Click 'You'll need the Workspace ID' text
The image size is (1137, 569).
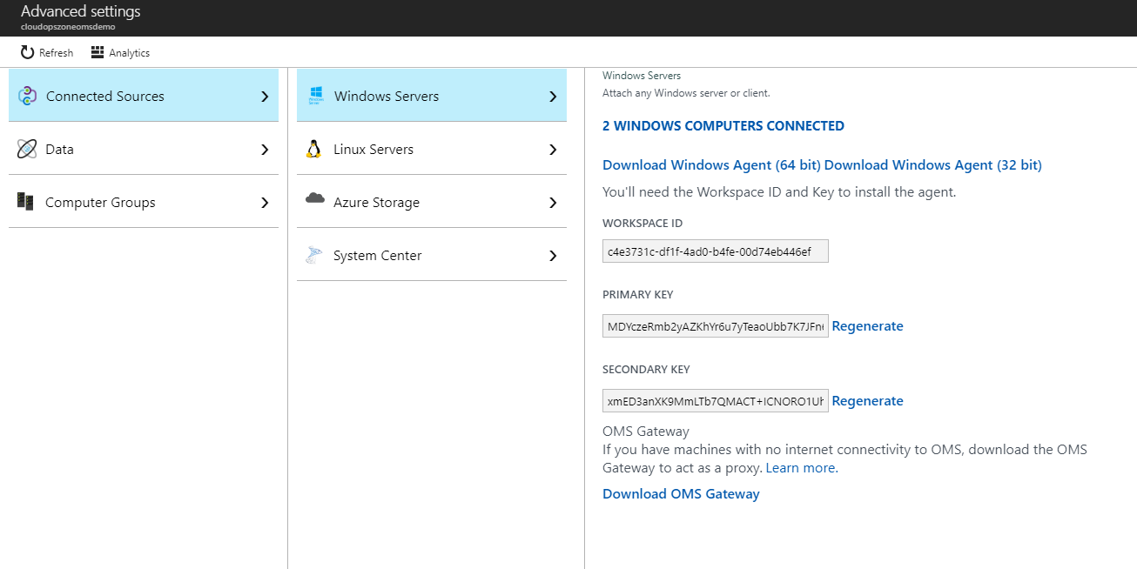pos(779,192)
